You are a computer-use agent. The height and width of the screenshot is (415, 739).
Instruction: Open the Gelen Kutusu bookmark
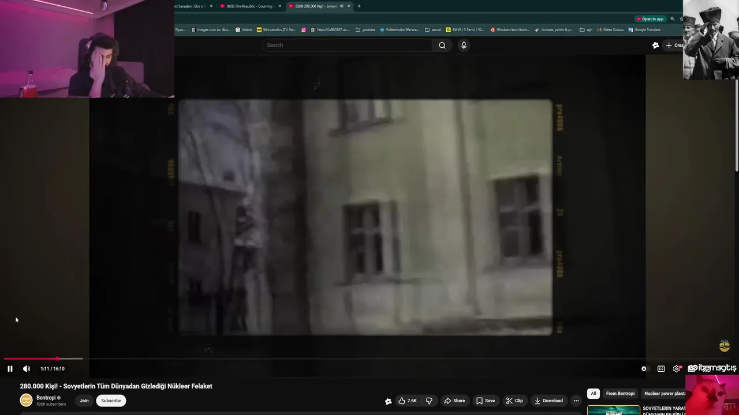coord(610,30)
